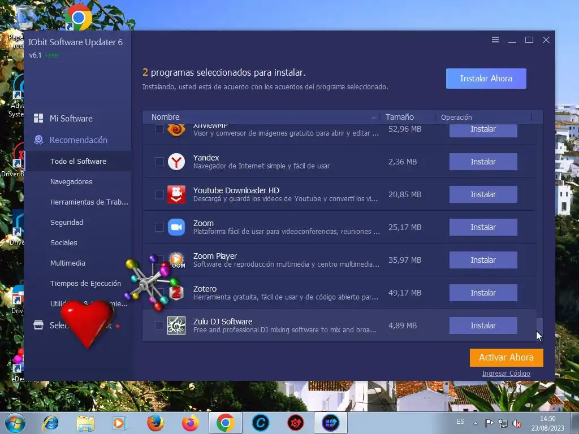Screen dimensions: 579x434
Task: Open the Chrome desktop shortcut
Action: tap(78, 17)
